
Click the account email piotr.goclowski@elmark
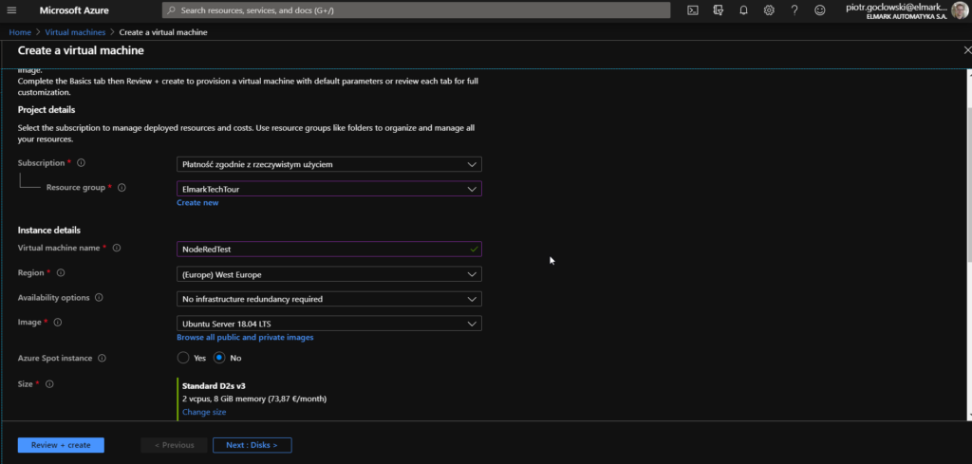[896, 7]
